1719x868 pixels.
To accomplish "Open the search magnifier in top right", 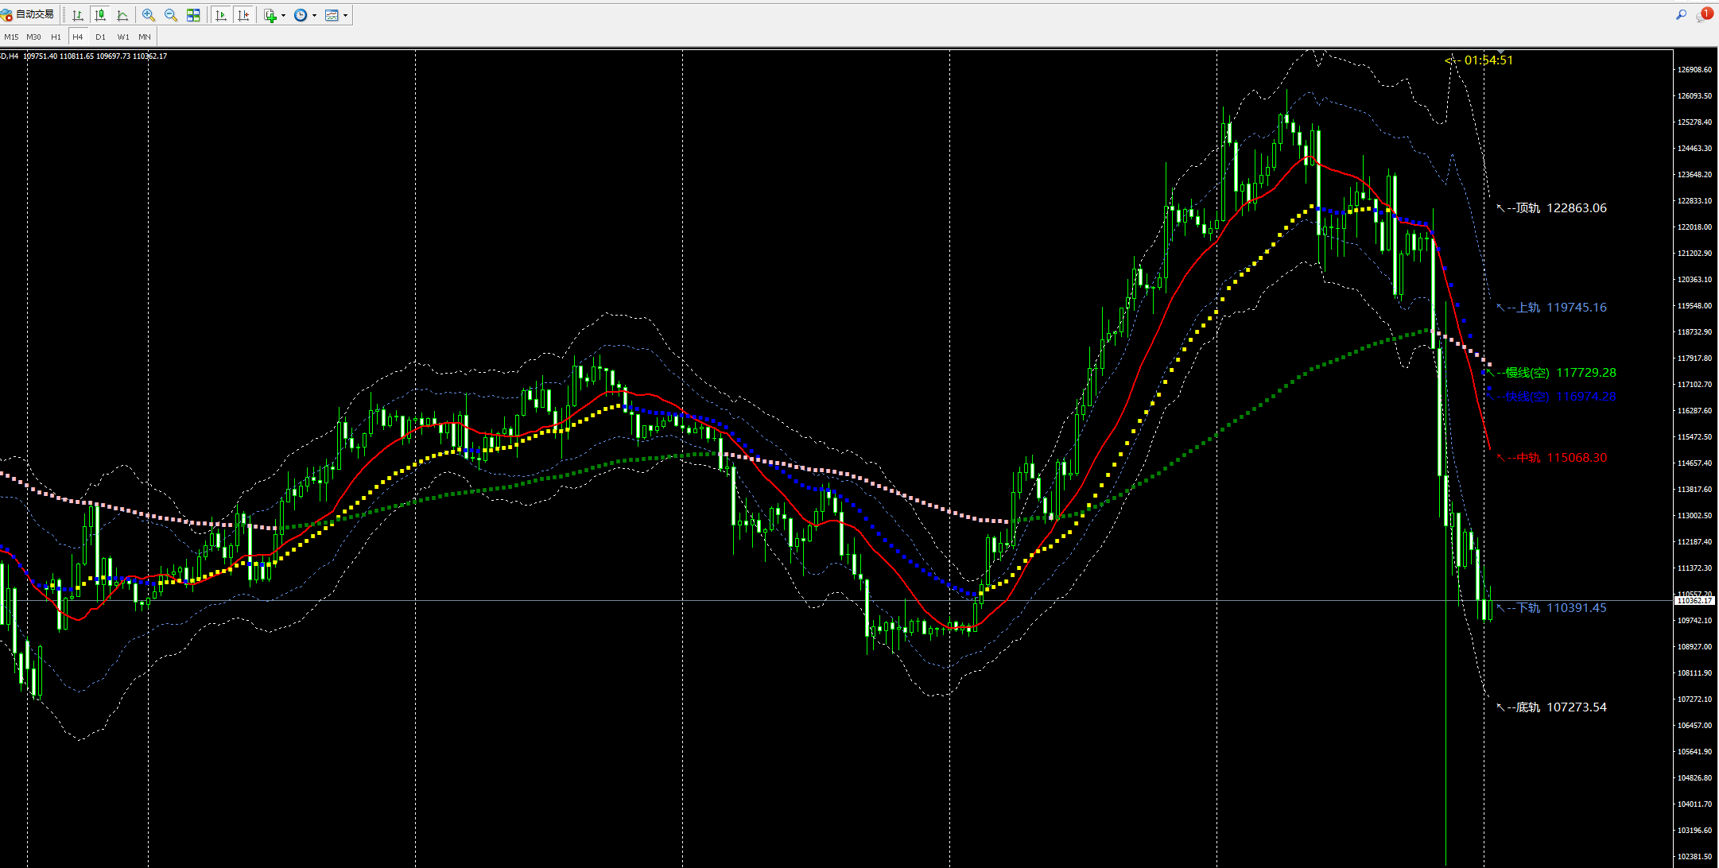I will pos(1681,15).
